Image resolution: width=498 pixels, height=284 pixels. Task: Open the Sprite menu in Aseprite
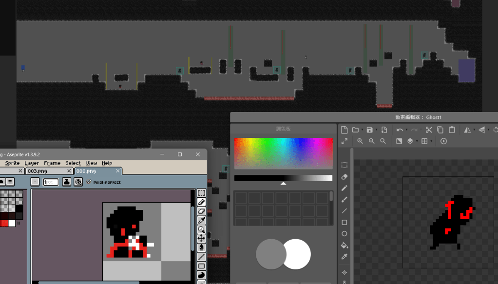(13, 163)
